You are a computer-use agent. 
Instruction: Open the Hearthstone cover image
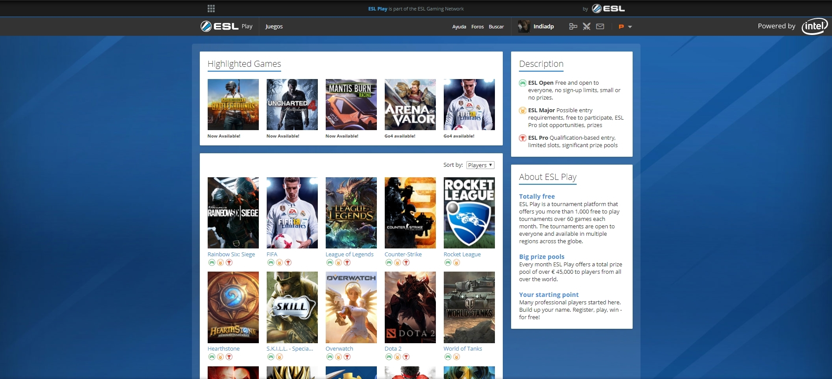(233, 307)
